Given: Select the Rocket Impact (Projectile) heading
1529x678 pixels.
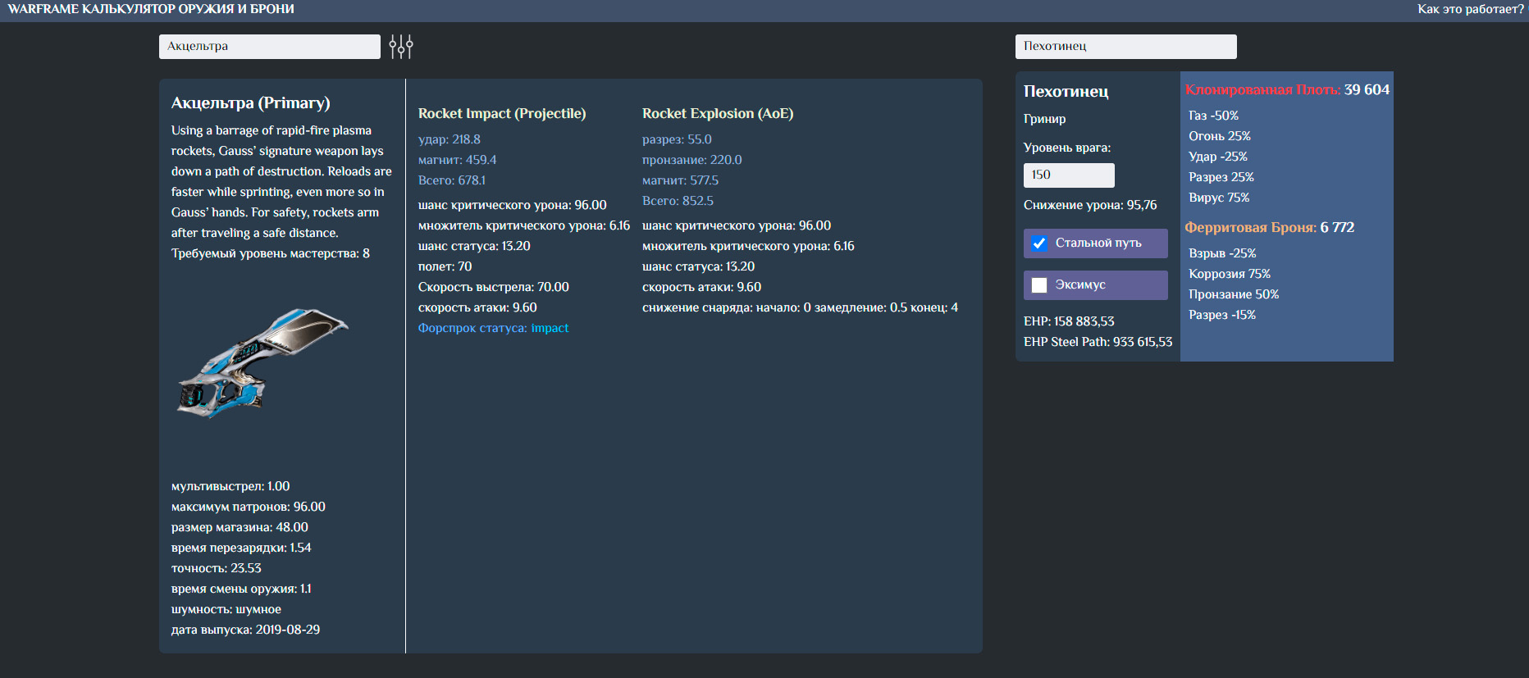Looking at the screenshot, I should 502,114.
